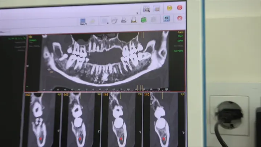The height and width of the screenshot is (147, 261).
Task: Expand the arrow next to the faded icon
Action: (x=108, y=23)
